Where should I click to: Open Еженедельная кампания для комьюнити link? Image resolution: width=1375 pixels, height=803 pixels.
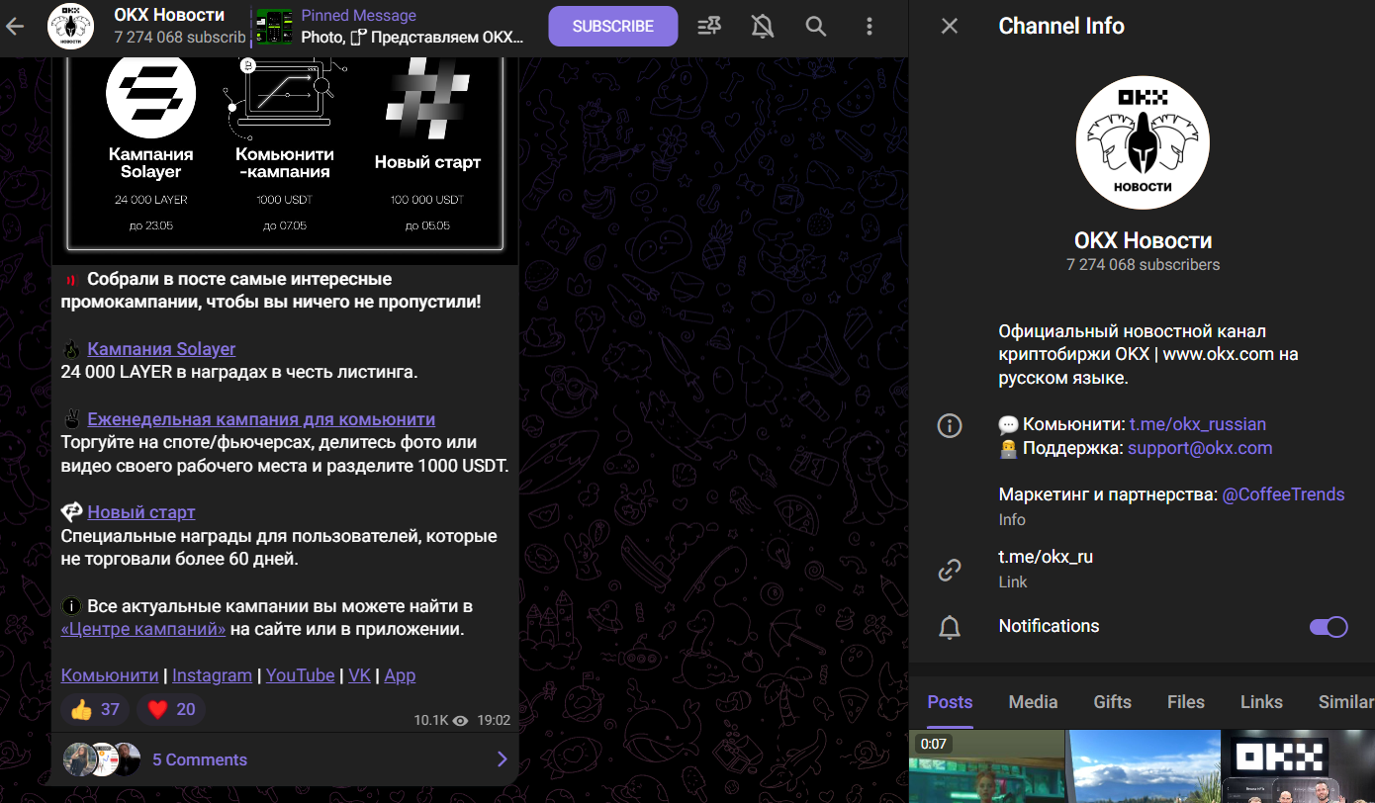pyautogui.click(x=261, y=419)
